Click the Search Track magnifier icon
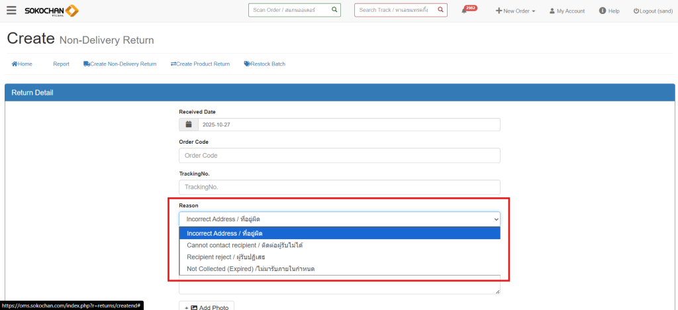The image size is (678, 310). click(x=440, y=10)
